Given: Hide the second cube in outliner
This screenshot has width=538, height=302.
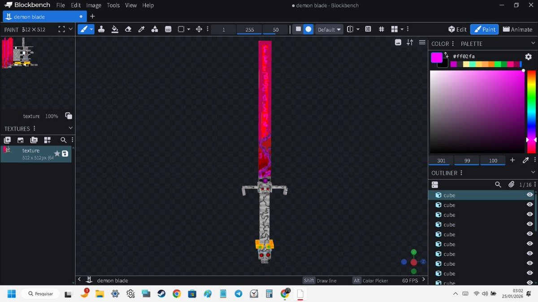Looking at the screenshot, I should coord(529,205).
